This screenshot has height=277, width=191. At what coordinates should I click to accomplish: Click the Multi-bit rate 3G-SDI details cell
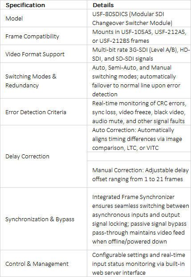tap(139, 54)
